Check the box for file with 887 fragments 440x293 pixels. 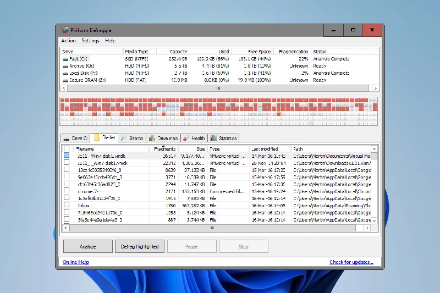pyautogui.click(x=67, y=219)
